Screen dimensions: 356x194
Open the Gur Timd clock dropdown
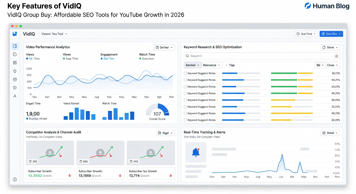306,34
